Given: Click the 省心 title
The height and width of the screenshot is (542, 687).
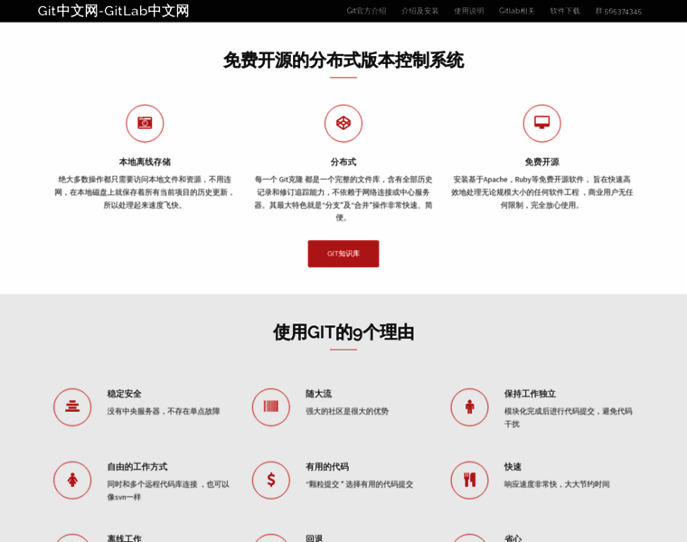Looking at the screenshot, I should coord(513,538).
